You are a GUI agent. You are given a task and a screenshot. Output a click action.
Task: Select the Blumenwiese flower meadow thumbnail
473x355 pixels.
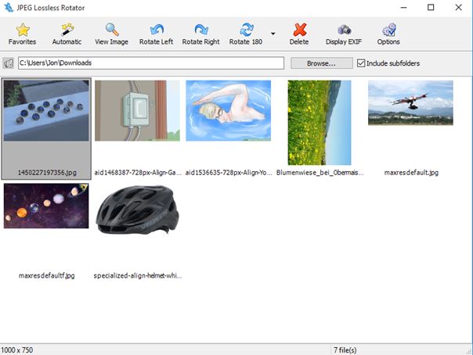point(320,122)
